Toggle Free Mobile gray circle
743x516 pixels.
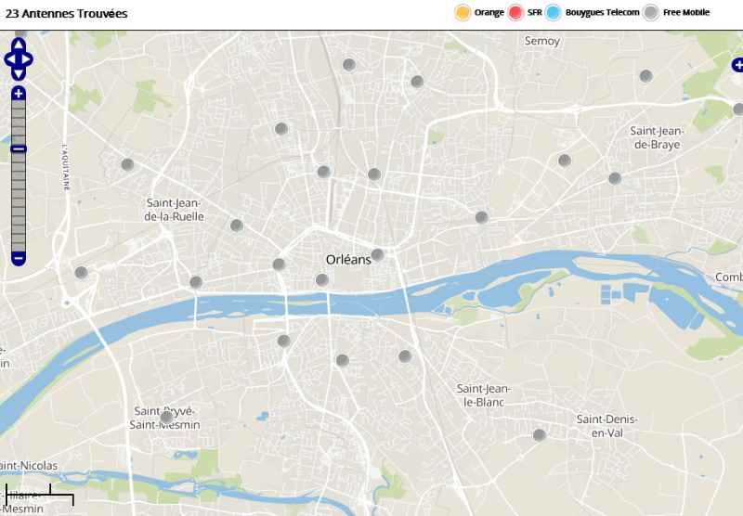coord(652,13)
